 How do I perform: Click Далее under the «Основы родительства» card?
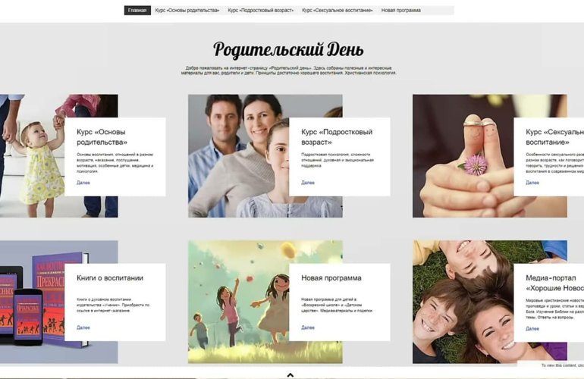(x=83, y=183)
